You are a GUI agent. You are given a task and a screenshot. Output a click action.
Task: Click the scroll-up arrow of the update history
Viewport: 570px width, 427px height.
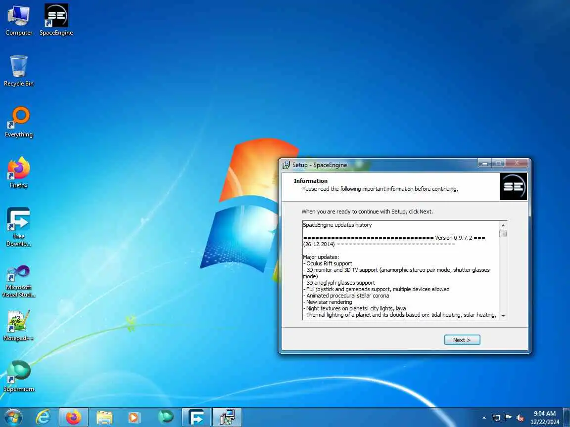(x=503, y=225)
